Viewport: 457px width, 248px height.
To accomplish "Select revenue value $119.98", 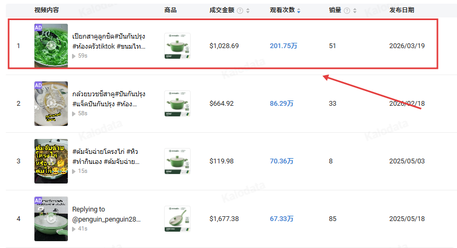I will 221,161.
